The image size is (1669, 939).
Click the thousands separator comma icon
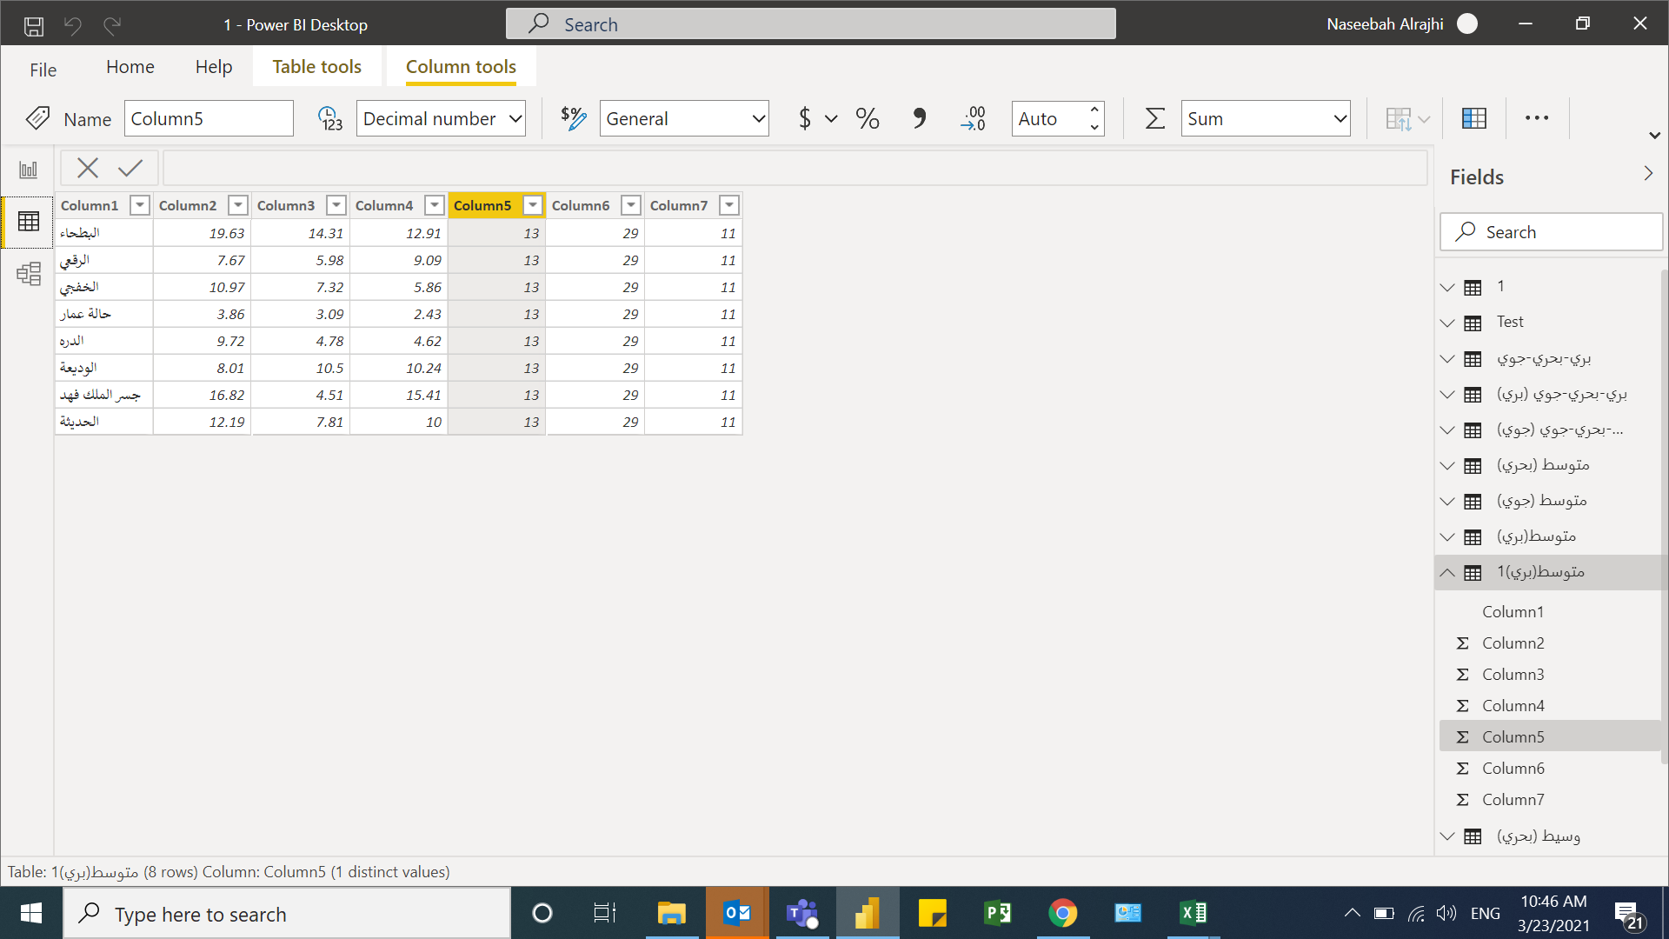pyautogui.click(x=919, y=118)
